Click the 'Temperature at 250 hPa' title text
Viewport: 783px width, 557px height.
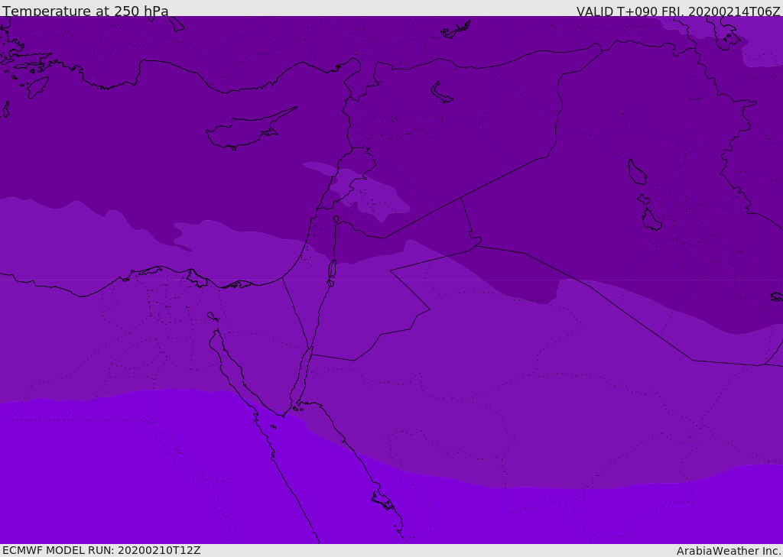pyautogui.click(x=86, y=11)
